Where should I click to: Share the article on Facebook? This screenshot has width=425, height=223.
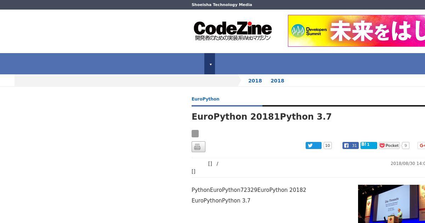[351, 145]
